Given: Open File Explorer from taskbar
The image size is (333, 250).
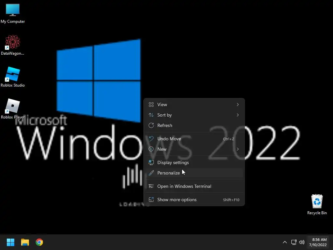Looking at the screenshot, I should [25, 242].
